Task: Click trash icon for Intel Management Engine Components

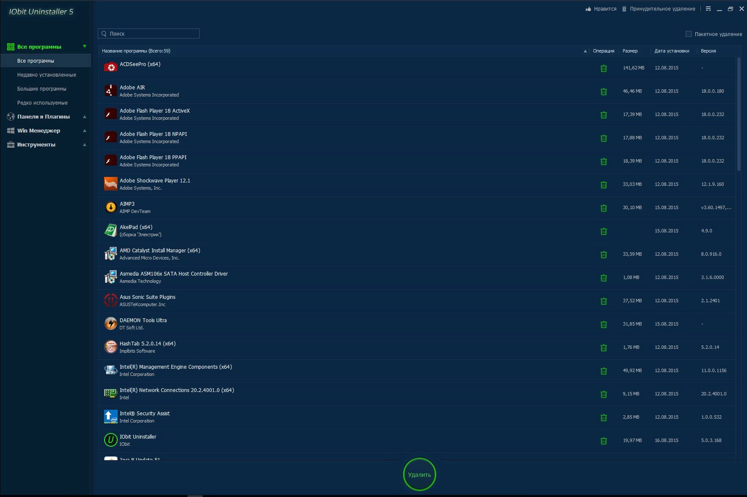Action: (604, 371)
